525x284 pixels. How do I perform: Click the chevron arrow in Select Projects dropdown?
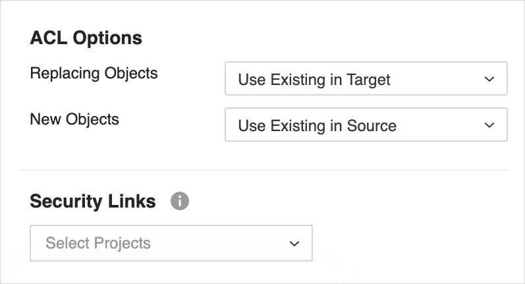coord(294,243)
